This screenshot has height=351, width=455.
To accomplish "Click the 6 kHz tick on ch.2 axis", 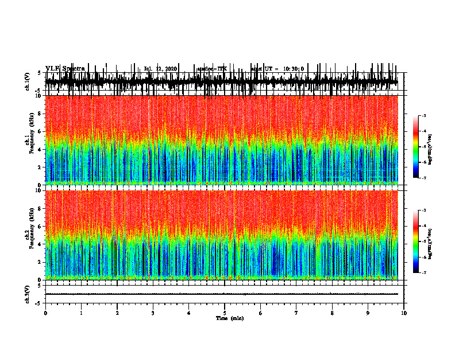I will [40, 227].
